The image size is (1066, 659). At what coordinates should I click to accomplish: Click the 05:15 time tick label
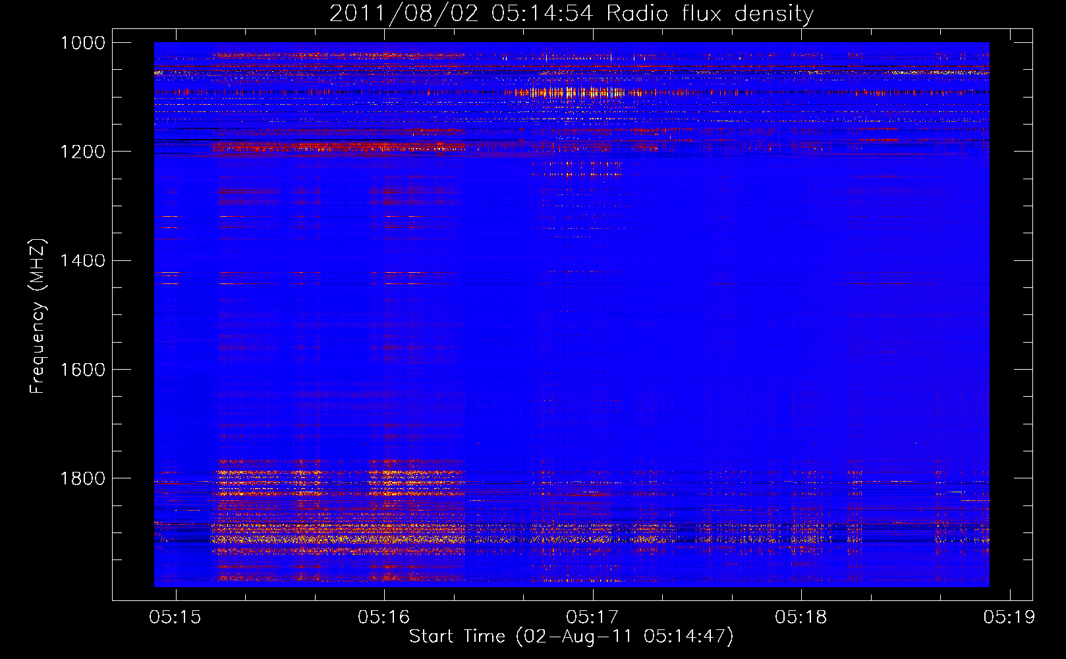(175, 617)
